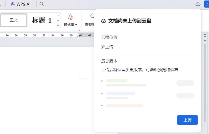
Task: Click the cloud icon beside upload heading
Action: pyautogui.click(x=104, y=21)
